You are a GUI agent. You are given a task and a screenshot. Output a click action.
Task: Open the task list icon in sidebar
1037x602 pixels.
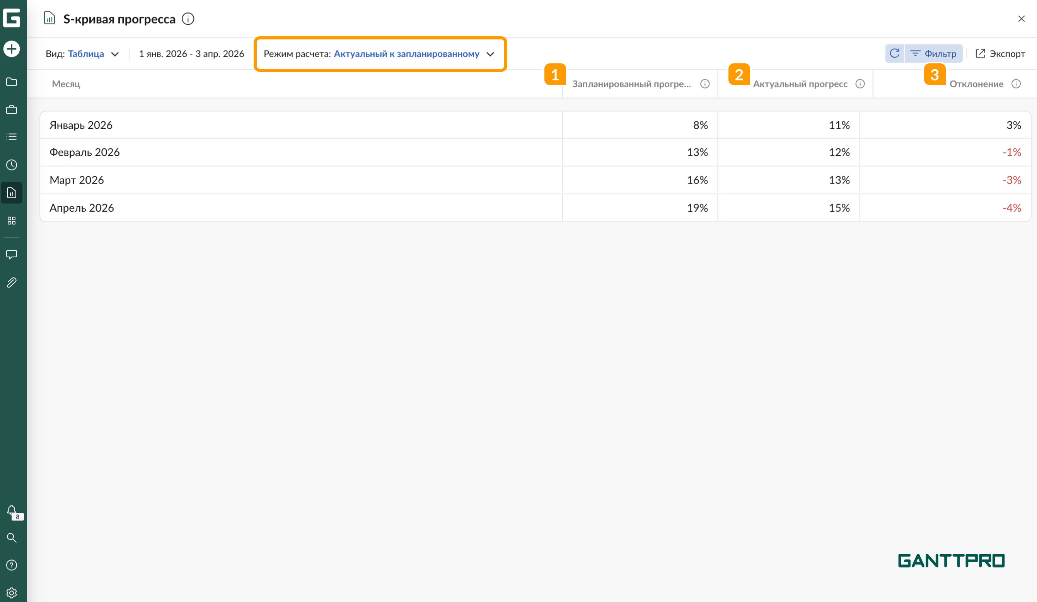click(x=12, y=136)
